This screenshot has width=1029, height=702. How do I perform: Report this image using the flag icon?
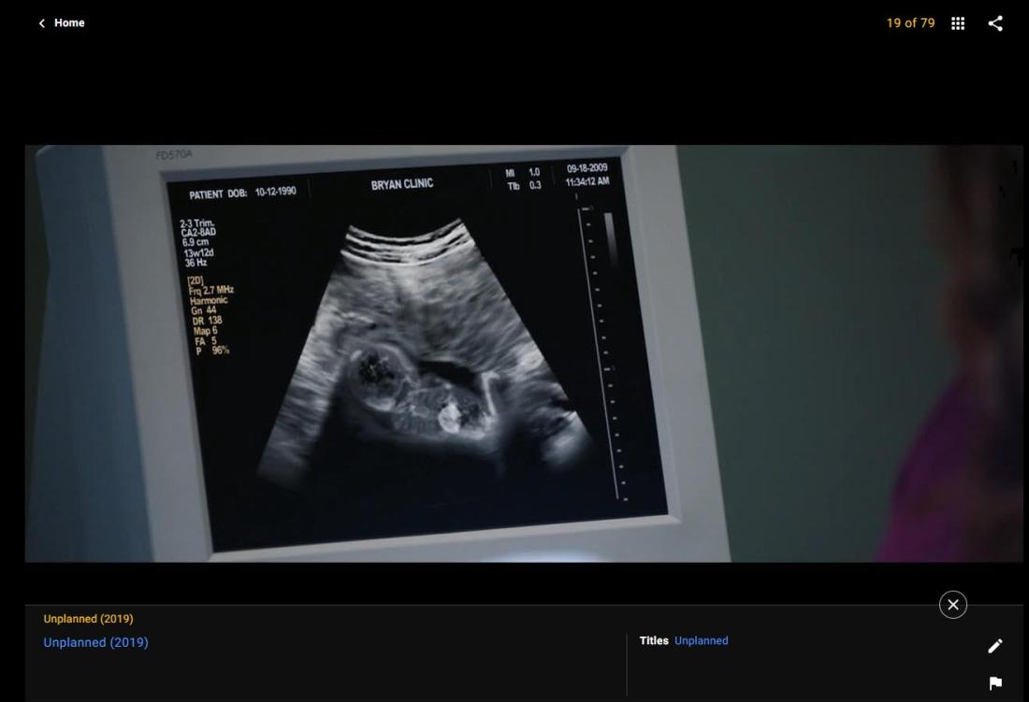click(995, 683)
